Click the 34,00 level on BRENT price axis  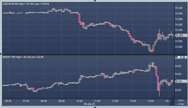(x=178, y=74)
